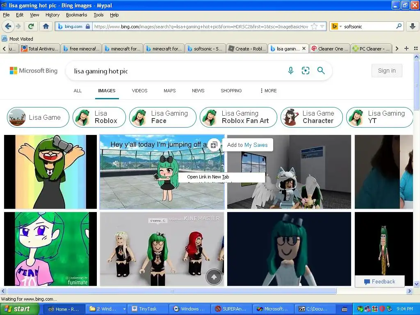Open the KineMaster Roblox avatars thumbnail
Viewport: 420px width, 315px height.
[162, 249]
